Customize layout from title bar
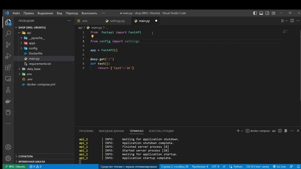301x169 pixels. click(273, 13)
